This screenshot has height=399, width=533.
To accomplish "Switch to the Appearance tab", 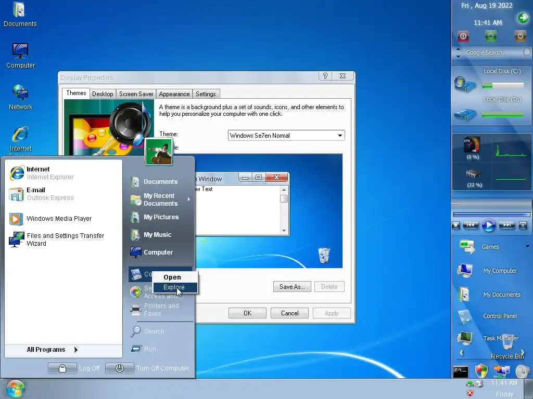I will (x=174, y=94).
